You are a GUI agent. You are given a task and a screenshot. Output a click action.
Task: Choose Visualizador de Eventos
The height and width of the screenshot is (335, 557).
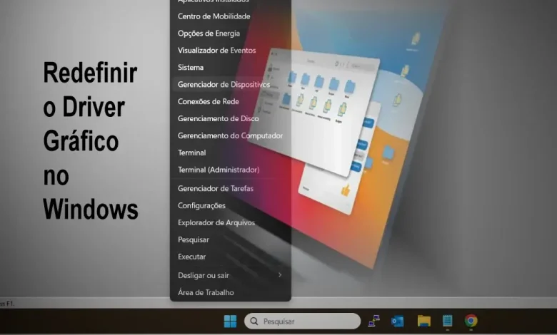pos(231,51)
